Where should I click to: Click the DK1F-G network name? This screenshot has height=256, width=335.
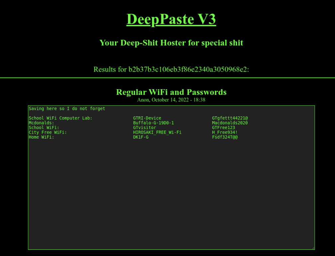[x=141, y=137]
